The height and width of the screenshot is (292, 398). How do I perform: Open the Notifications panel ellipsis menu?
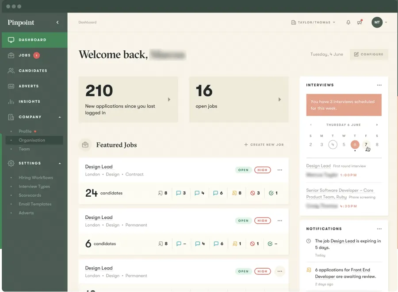point(379,228)
